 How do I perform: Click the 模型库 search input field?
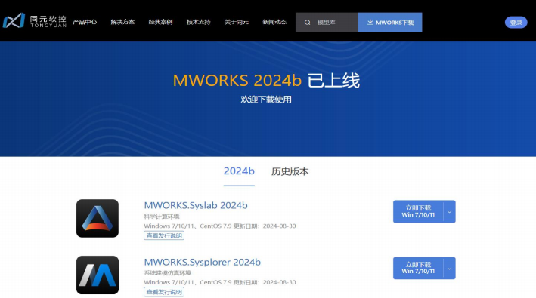pyautogui.click(x=327, y=22)
